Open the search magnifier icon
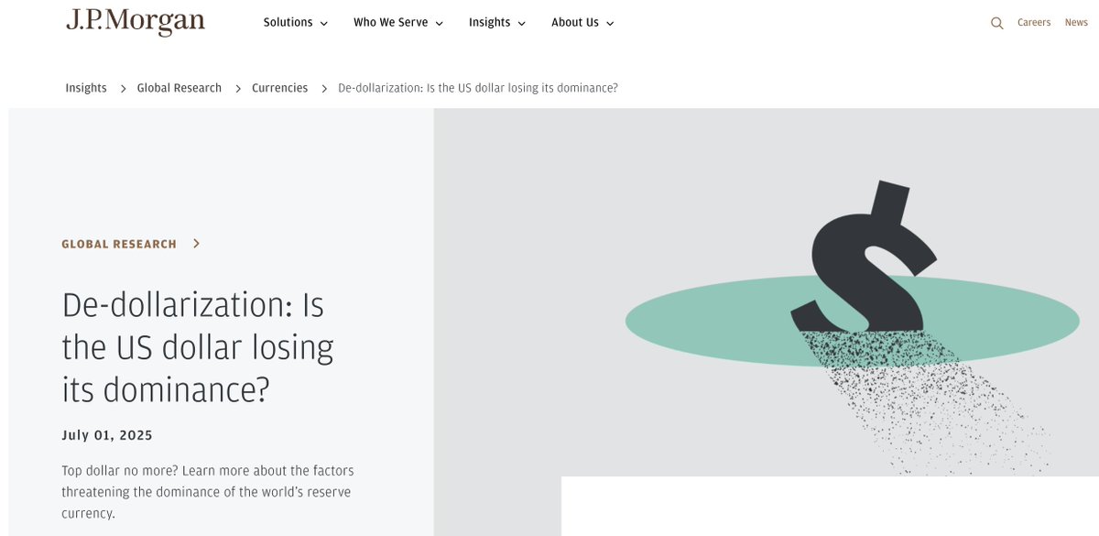Screen dimensions: 1099x536 997,23
